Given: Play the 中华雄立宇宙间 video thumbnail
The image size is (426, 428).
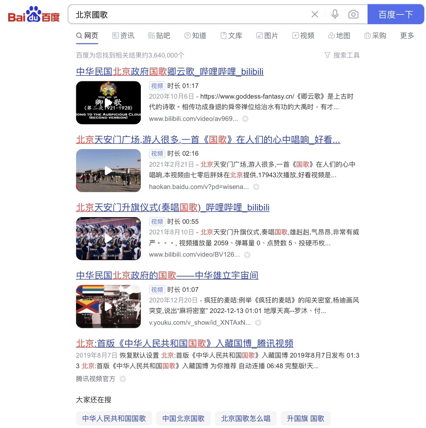Looking at the screenshot, I should coord(108,307).
